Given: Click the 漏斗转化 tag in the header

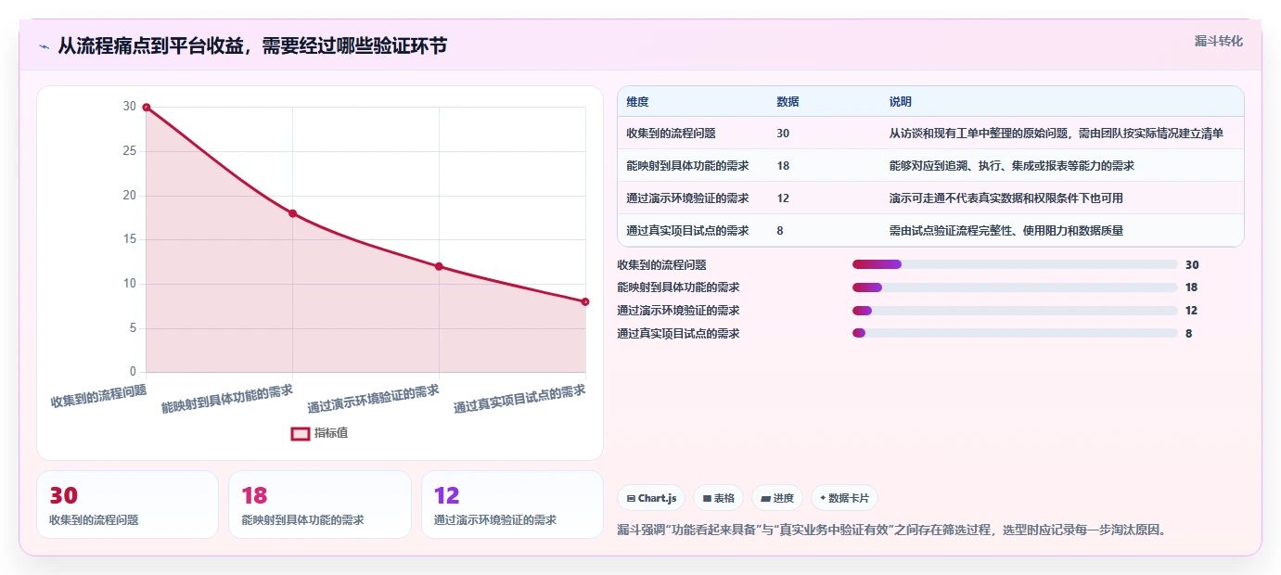Looking at the screenshot, I should pos(1218,41).
